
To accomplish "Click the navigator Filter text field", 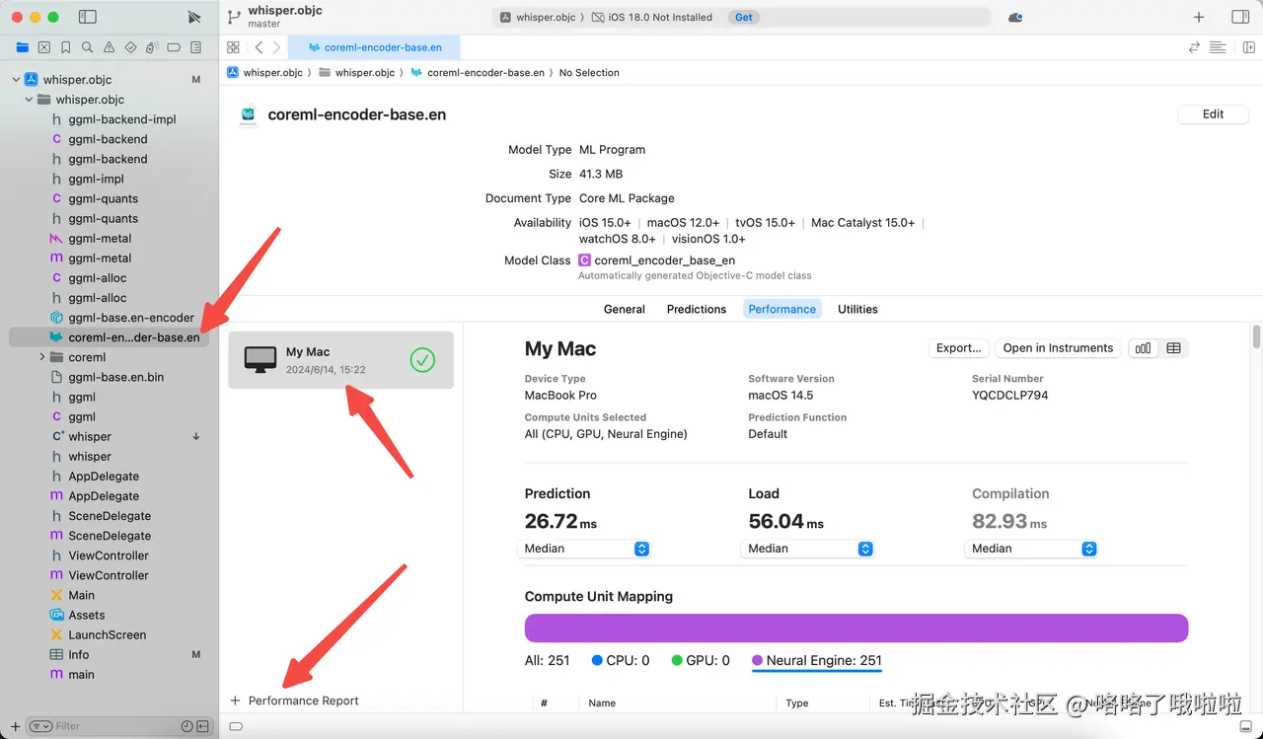I will 118,726.
